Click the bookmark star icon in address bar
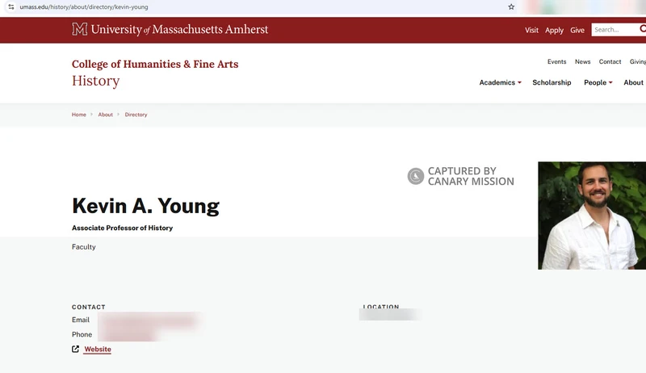Image resolution: width=646 pixels, height=373 pixels. coord(511,6)
